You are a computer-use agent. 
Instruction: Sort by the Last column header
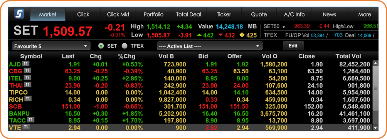[68, 56]
